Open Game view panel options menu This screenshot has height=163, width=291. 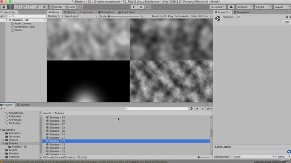pos(210,12)
